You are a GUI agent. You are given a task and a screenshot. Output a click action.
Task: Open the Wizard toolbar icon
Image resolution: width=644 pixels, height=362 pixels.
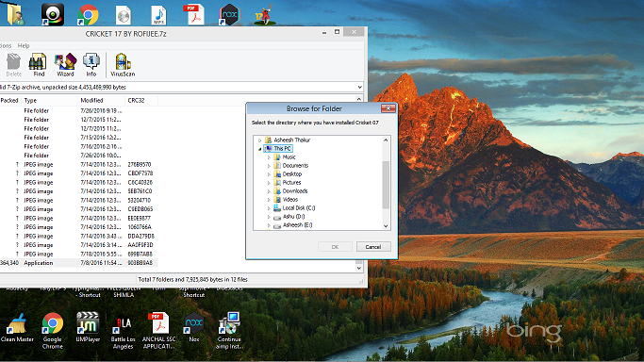coord(65,65)
